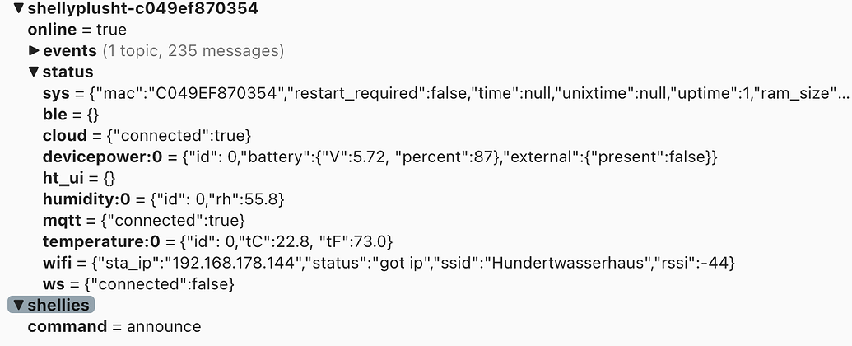
Task: Click the highlighted shellies topic label
Action: point(58,305)
